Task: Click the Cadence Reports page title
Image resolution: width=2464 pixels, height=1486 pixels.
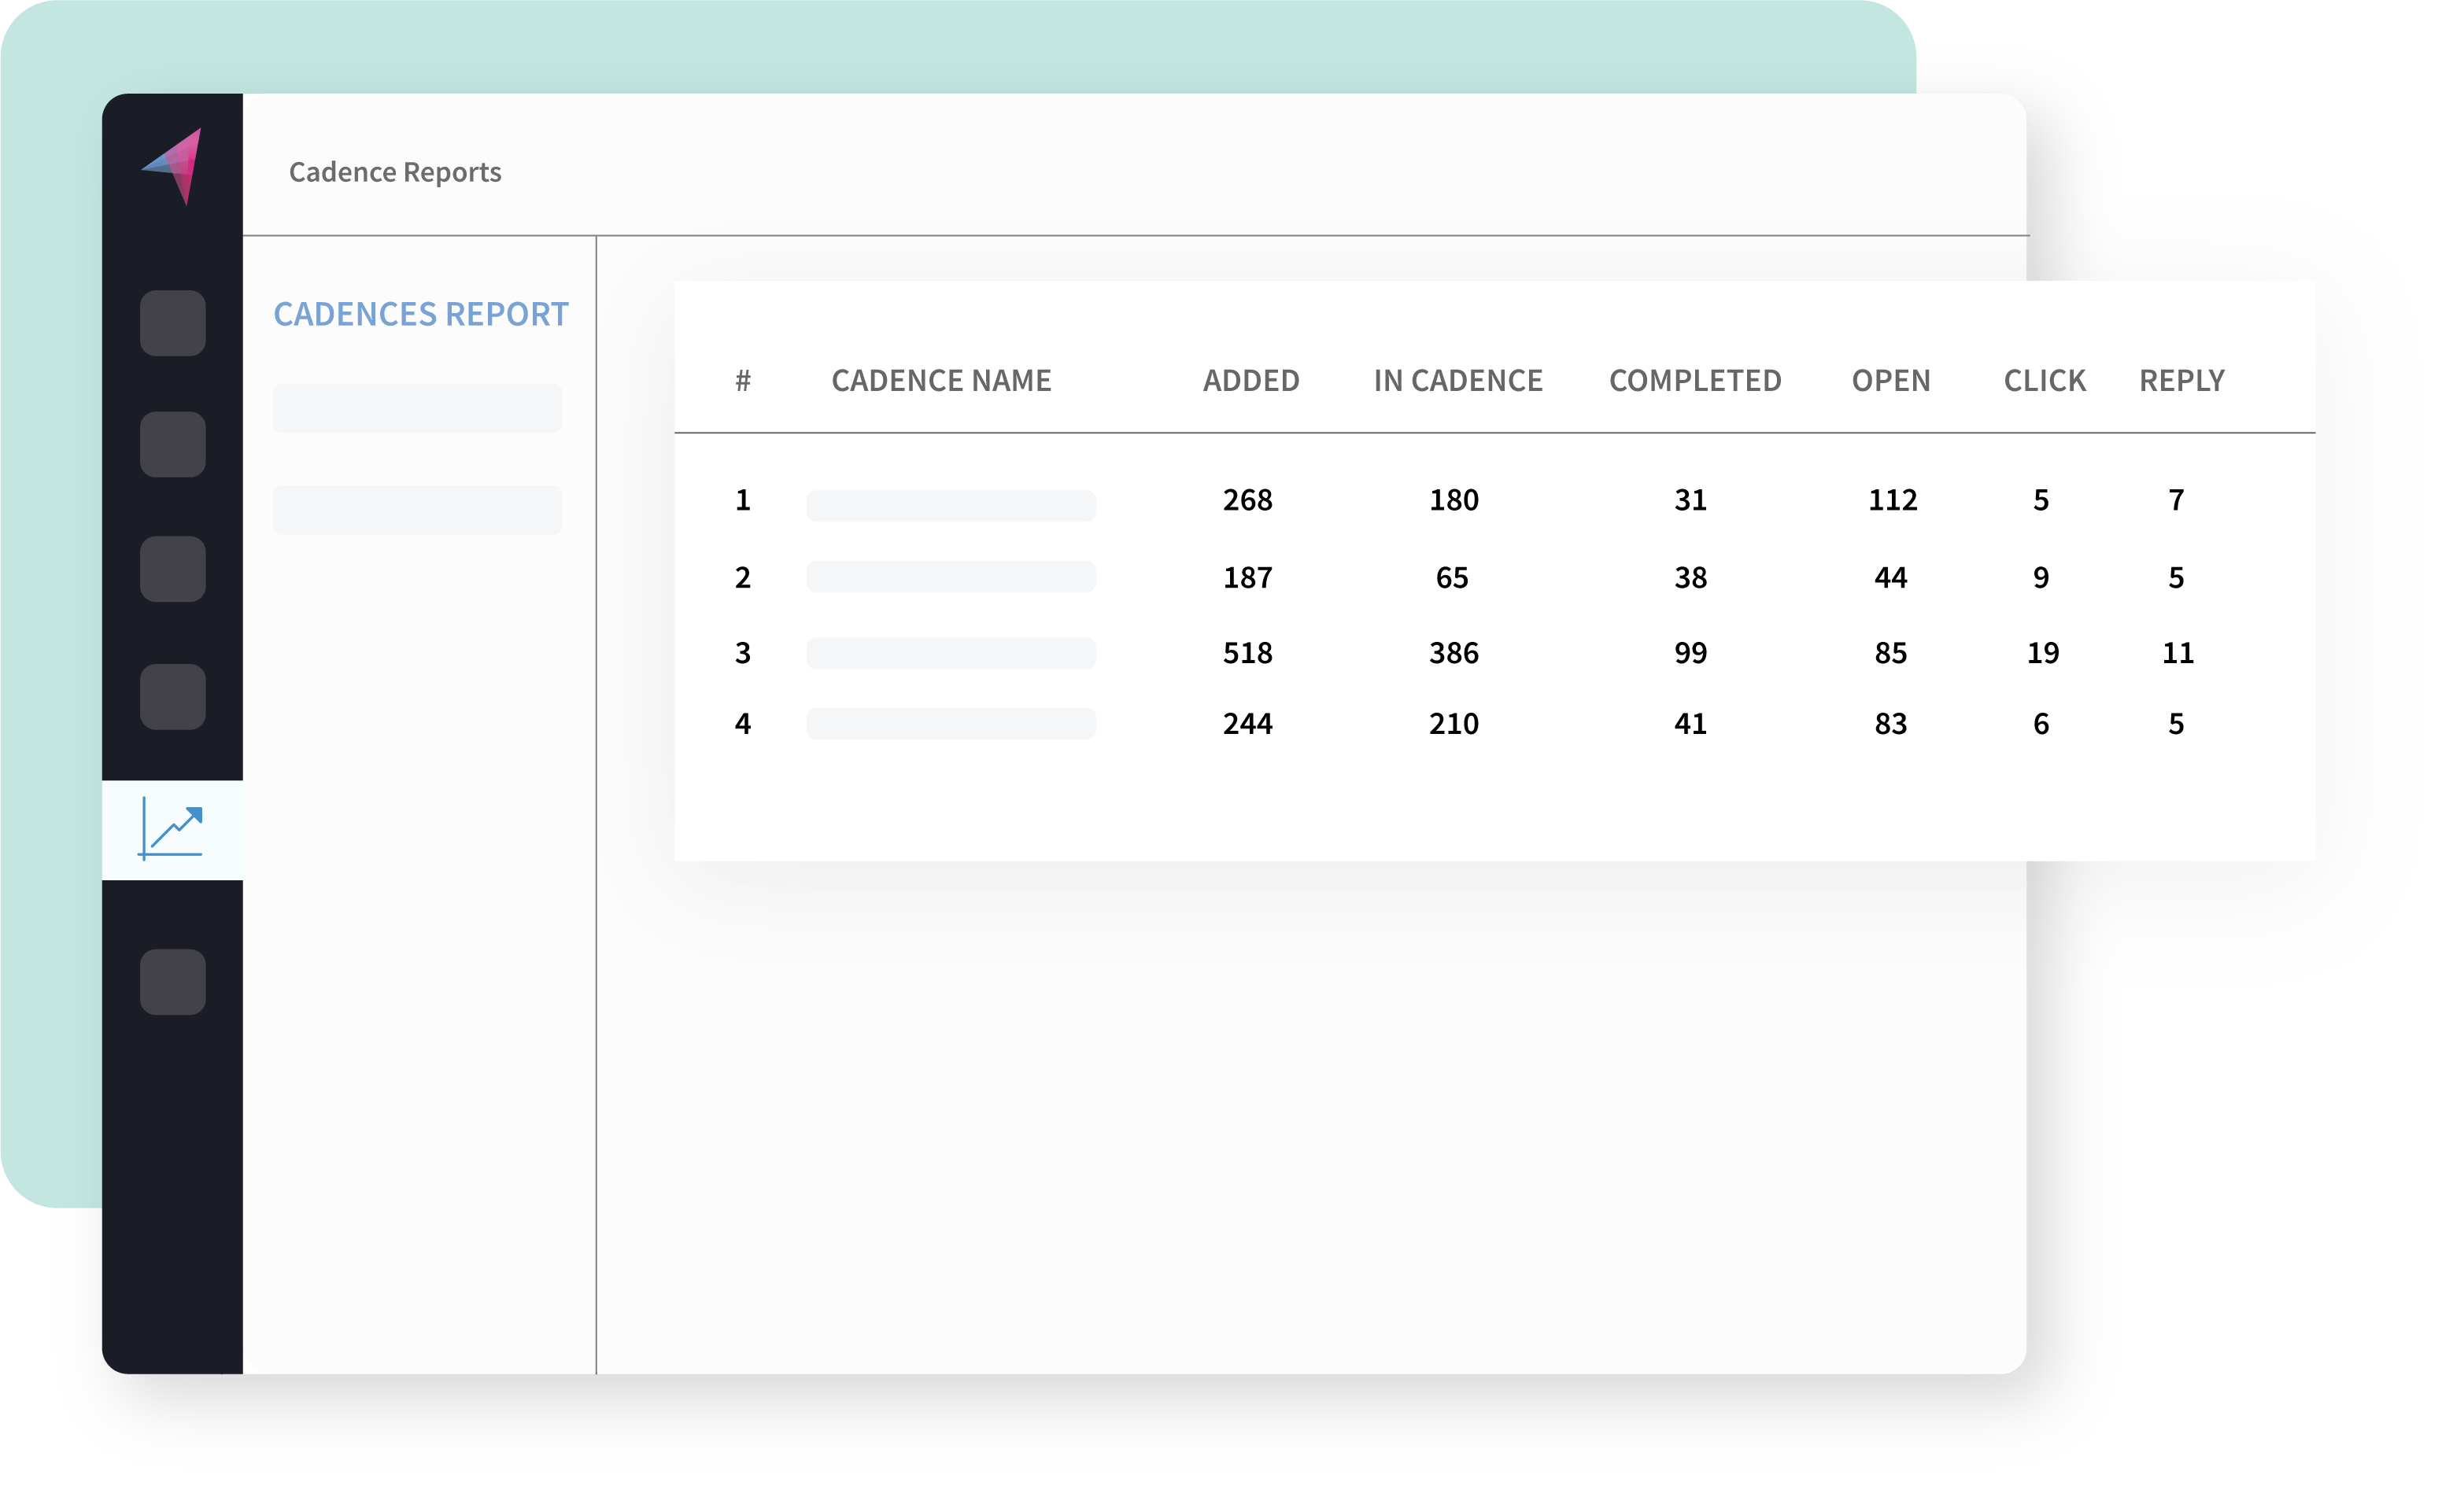Action: click(395, 171)
